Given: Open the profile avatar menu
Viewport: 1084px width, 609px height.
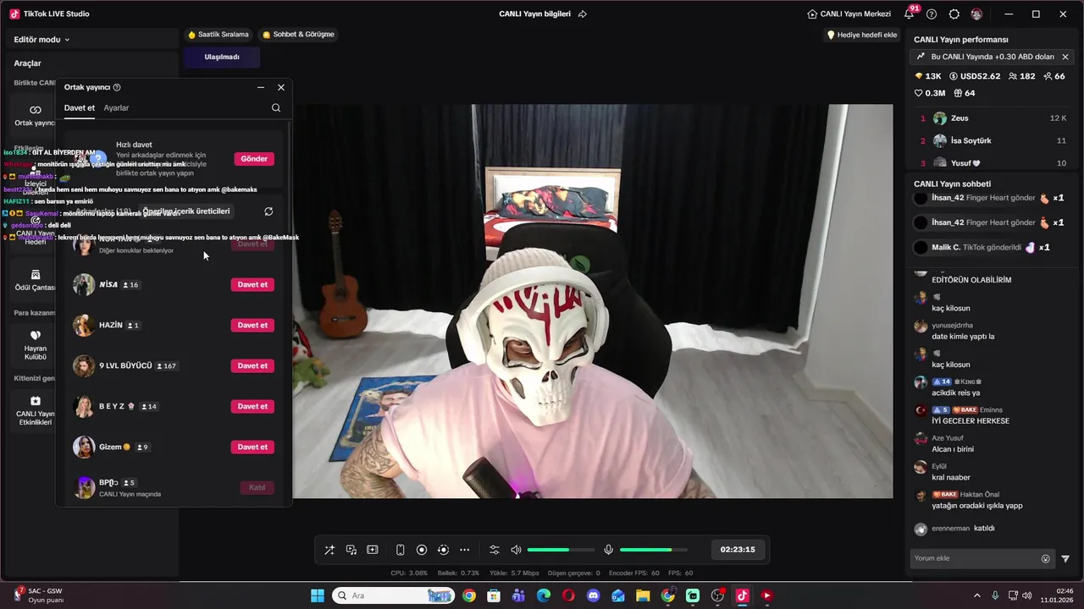Looking at the screenshot, I should pyautogui.click(x=976, y=14).
